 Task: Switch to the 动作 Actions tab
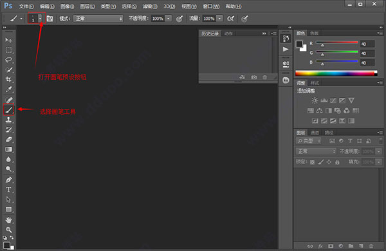click(228, 33)
